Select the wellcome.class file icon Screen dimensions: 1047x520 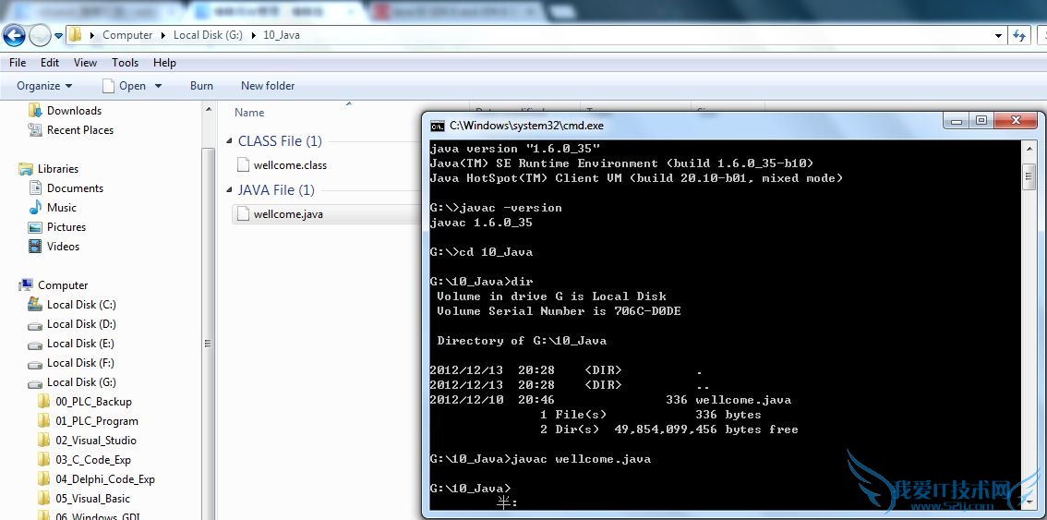244,165
